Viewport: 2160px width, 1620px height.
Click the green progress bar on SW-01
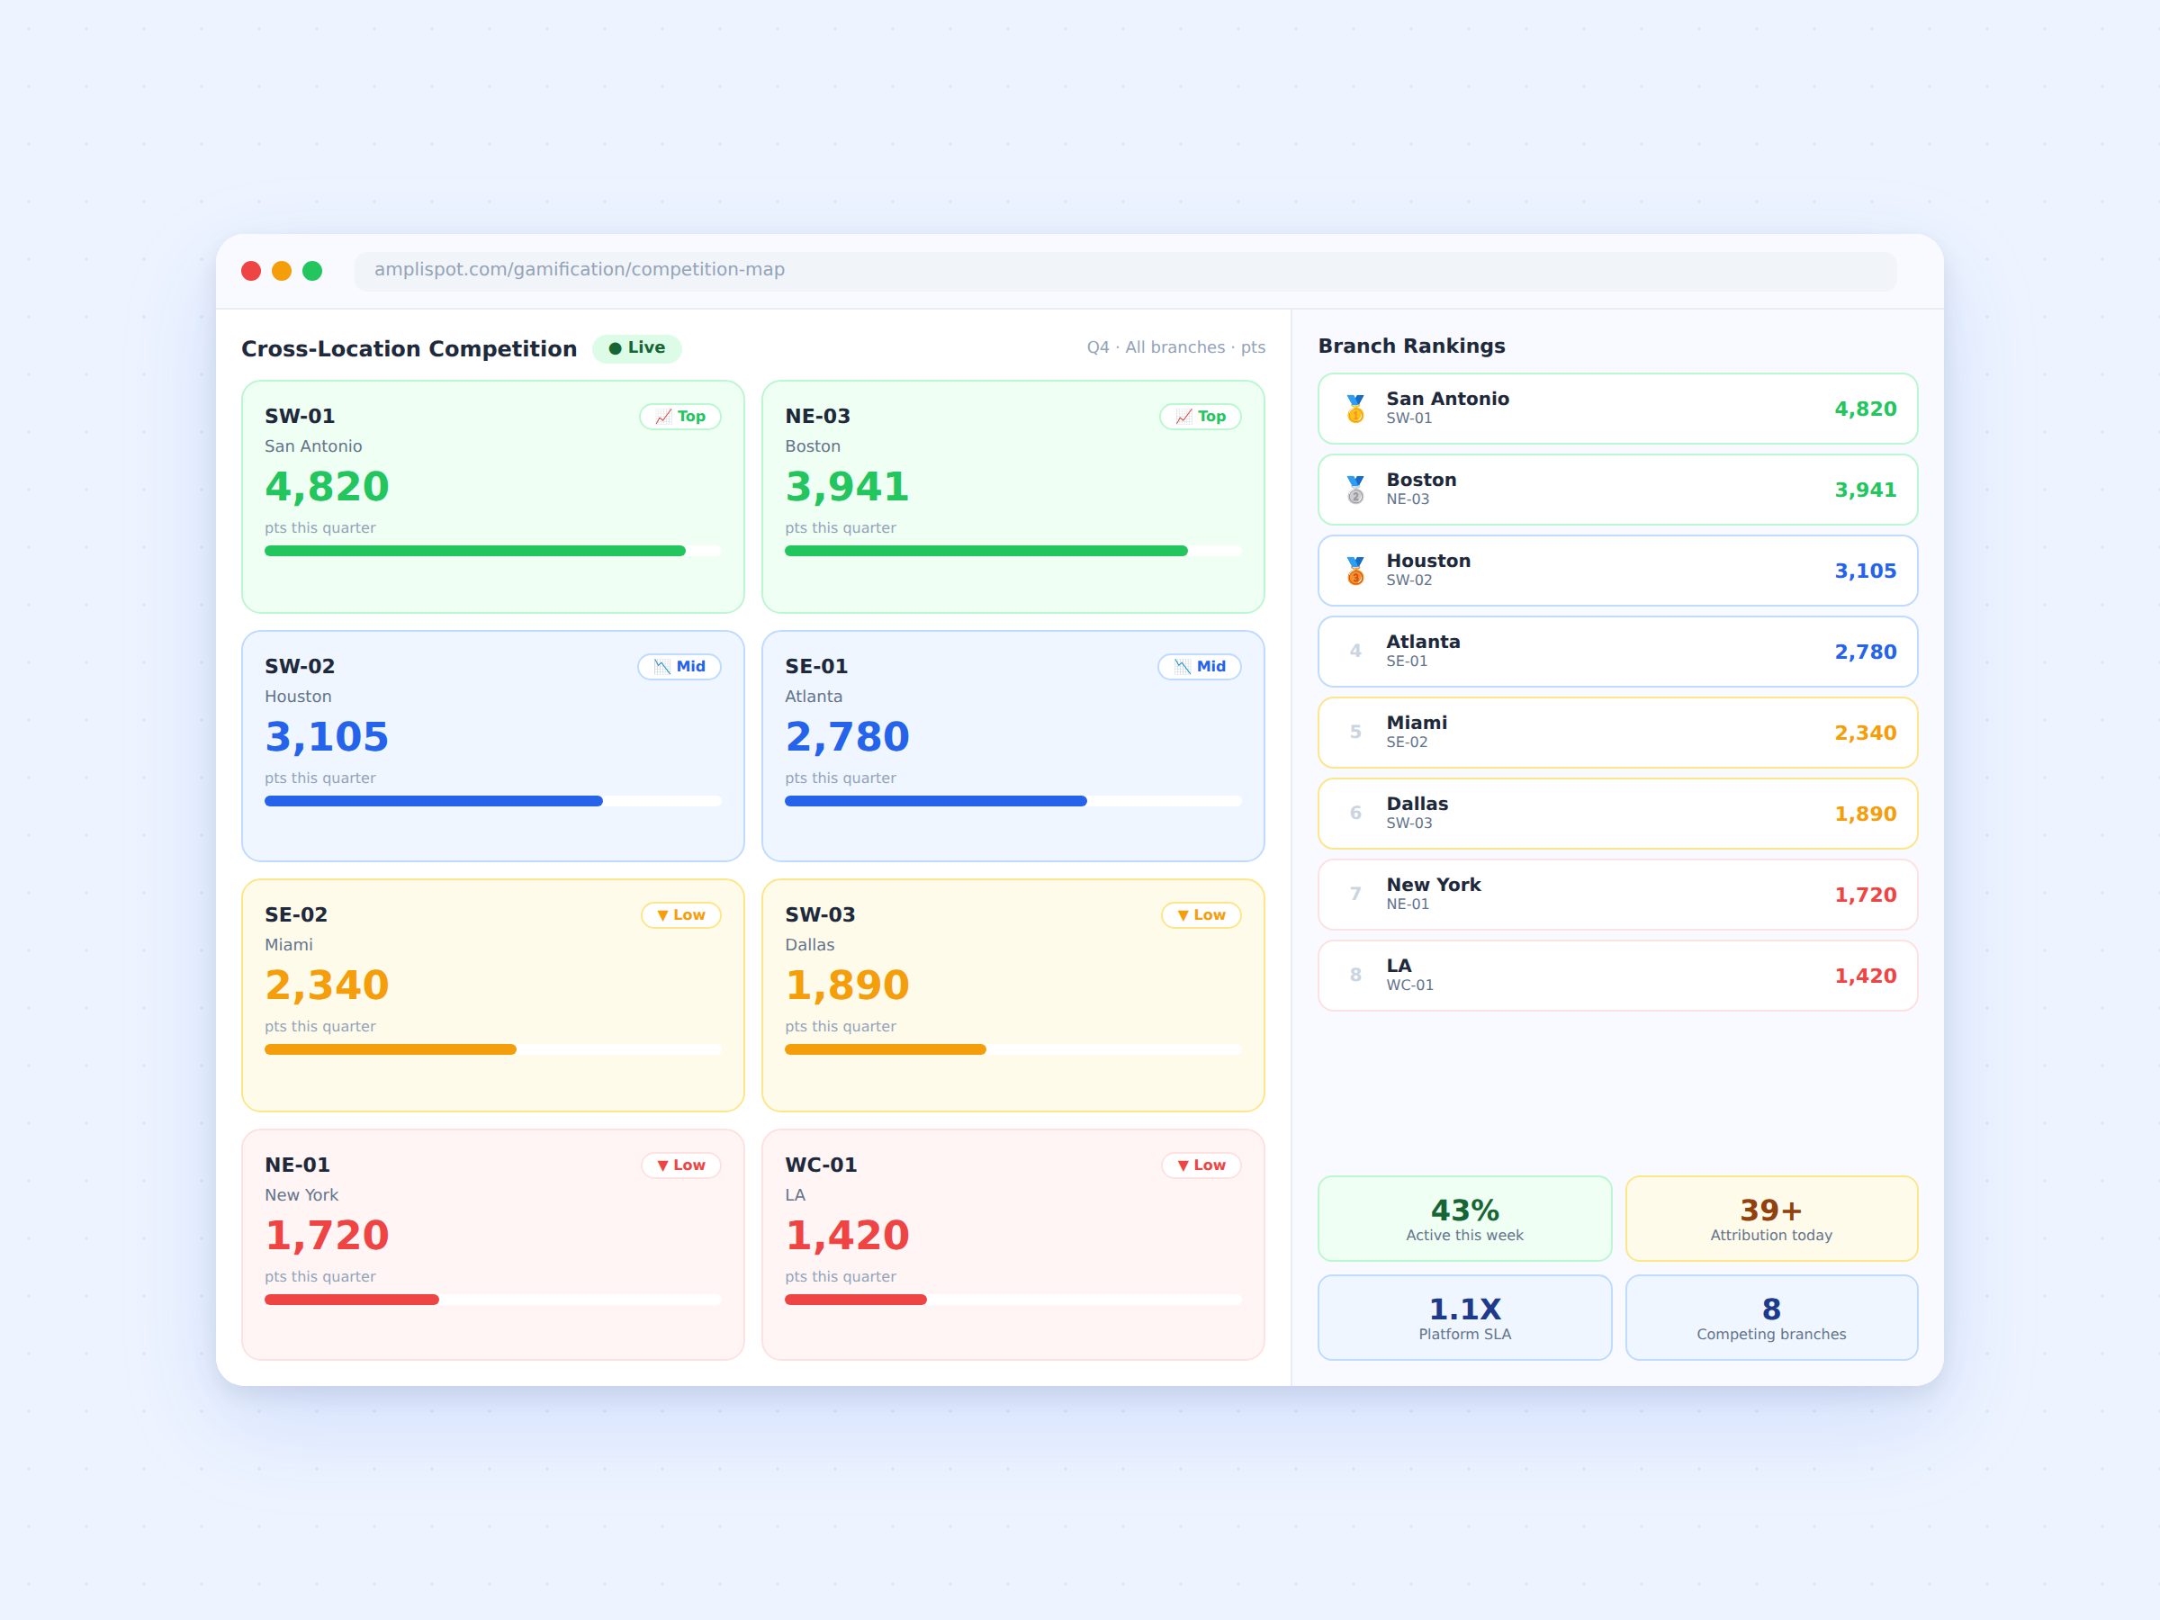coord(474,551)
